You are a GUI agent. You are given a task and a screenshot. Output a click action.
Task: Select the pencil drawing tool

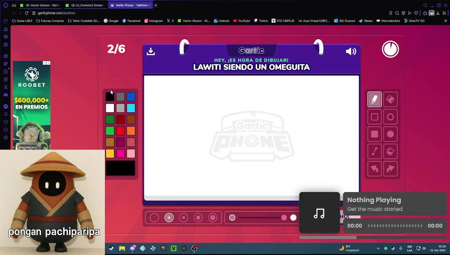(x=374, y=100)
